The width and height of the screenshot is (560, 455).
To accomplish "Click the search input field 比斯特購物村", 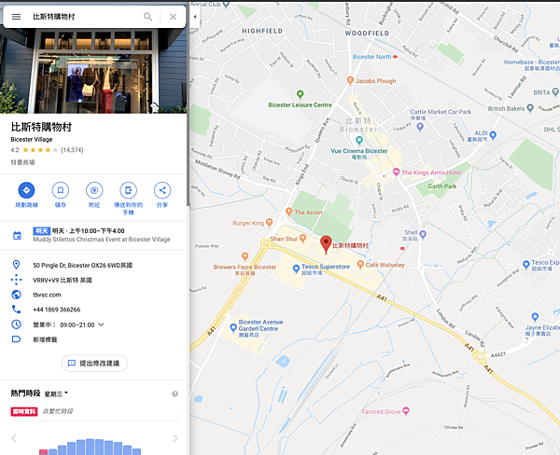I will (x=84, y=17).
